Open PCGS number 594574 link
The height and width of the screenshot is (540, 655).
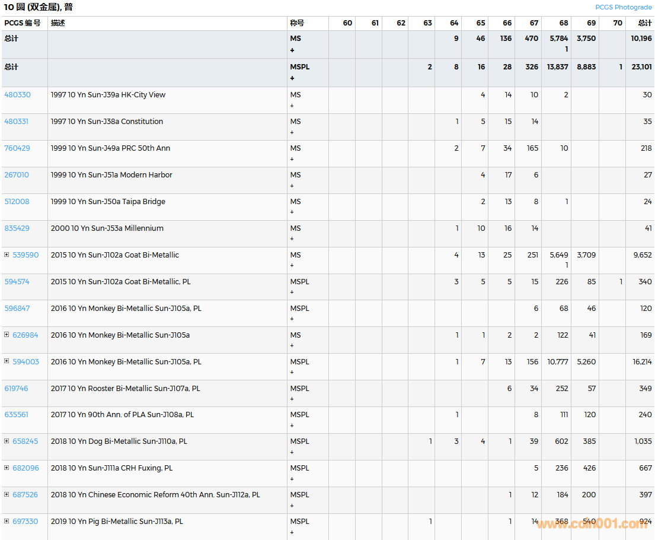pos(17,282)
